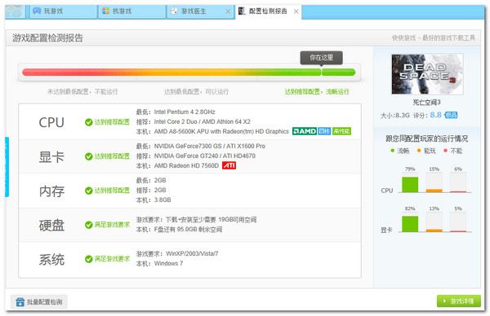This screenshot has height=316, width=490.
Task: Click the green check icon in 系统 row
Action: click(89, 259)
